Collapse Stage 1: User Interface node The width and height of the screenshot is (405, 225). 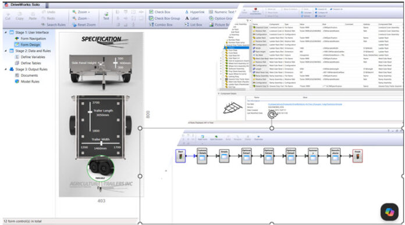pyautogui.click(x=6, y=32)
